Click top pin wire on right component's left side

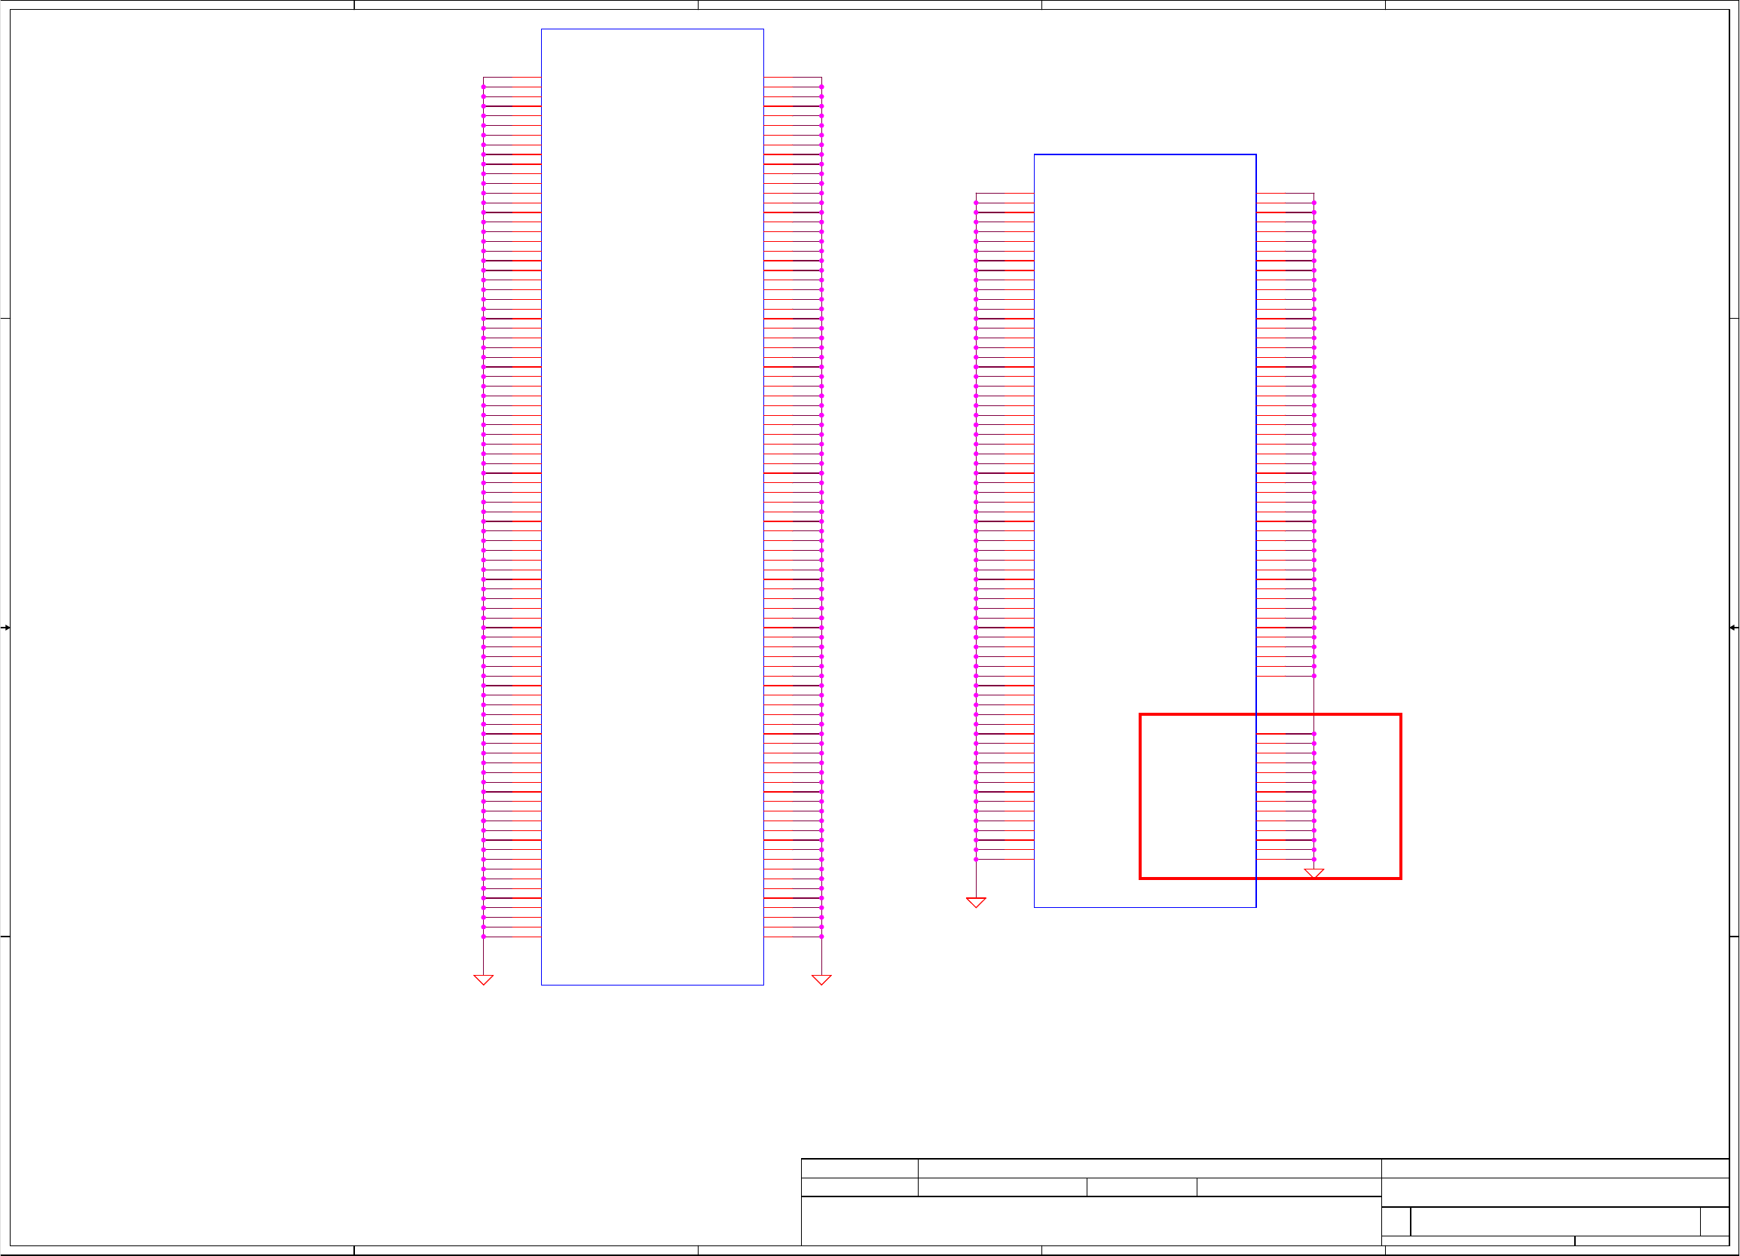(1005, 194)
